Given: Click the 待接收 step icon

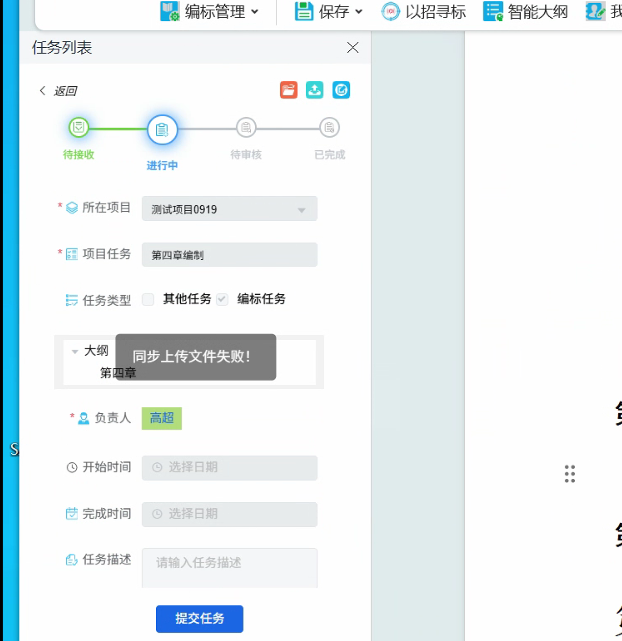Looking at the screenshot, I should [79, 127].
